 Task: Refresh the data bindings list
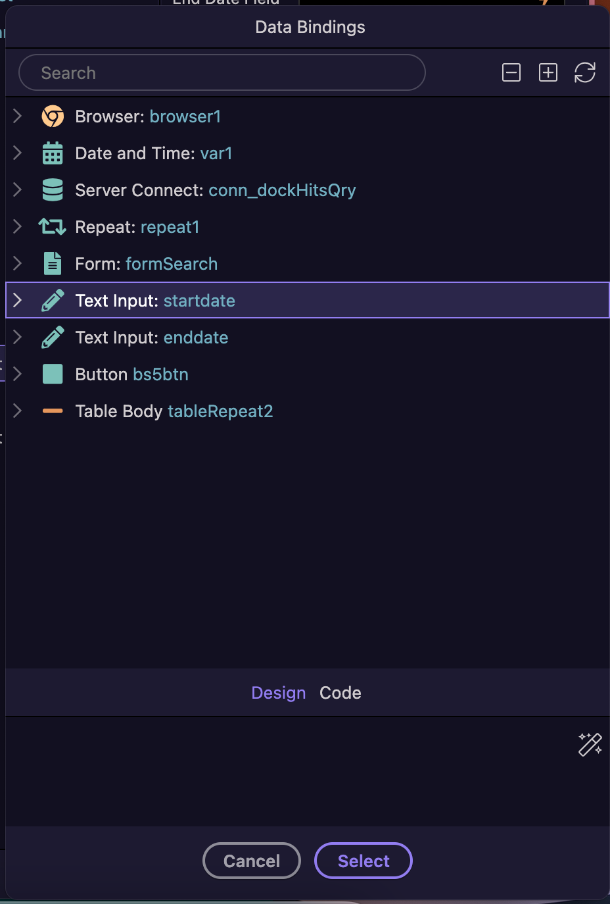(585, 72)
